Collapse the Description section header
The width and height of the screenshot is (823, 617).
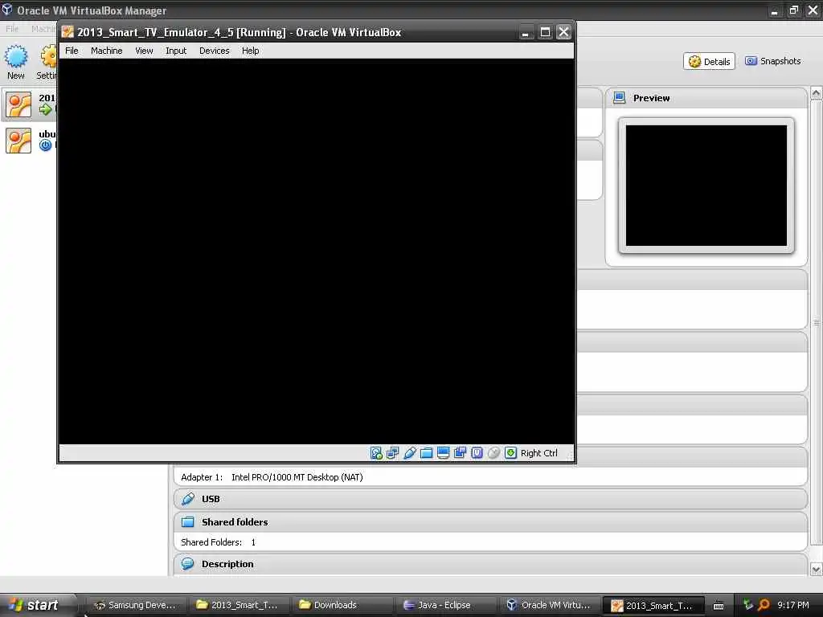pyautogui.click(x=490, y=564)
